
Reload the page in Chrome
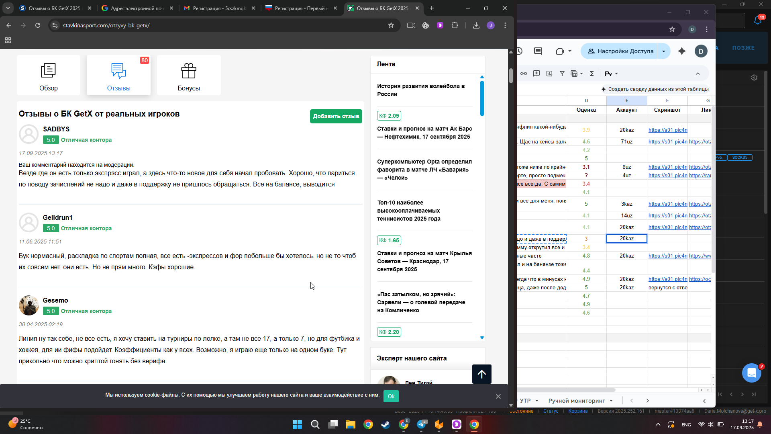pos(38,25)
